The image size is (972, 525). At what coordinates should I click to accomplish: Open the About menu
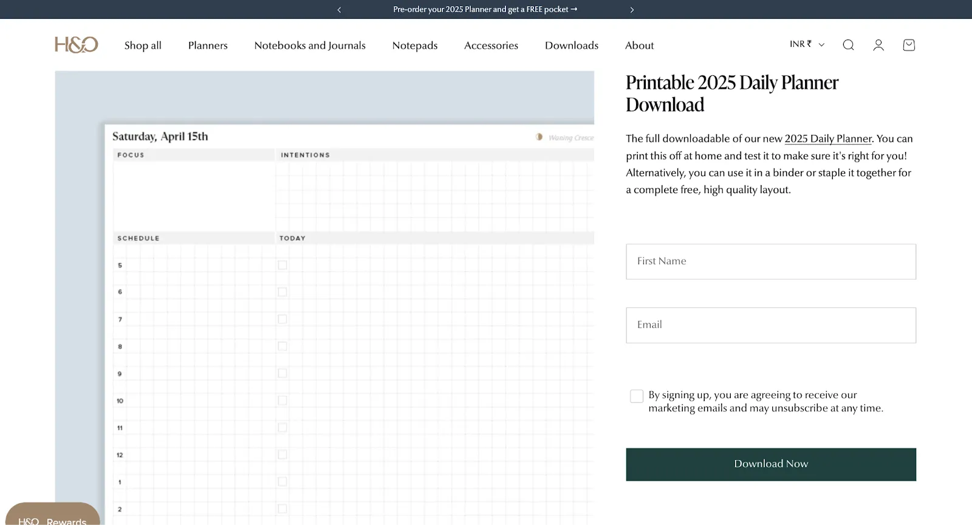[x=639, y=46]
